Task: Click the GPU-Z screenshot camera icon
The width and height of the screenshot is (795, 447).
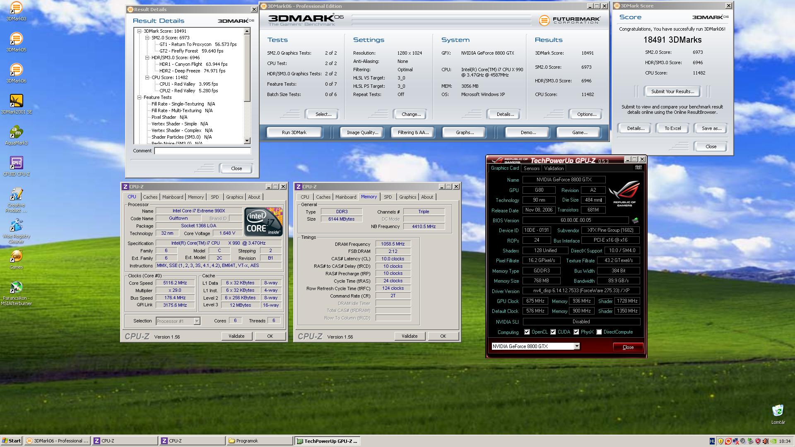Action: tap(638, 168)
